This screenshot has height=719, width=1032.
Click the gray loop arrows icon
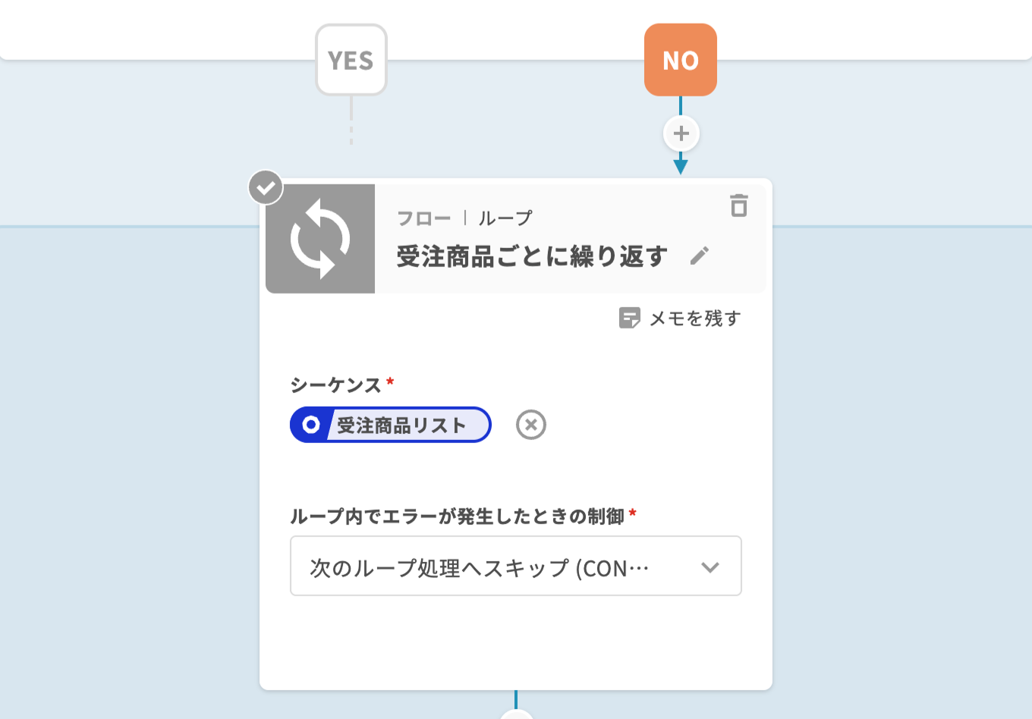point(320,239)
